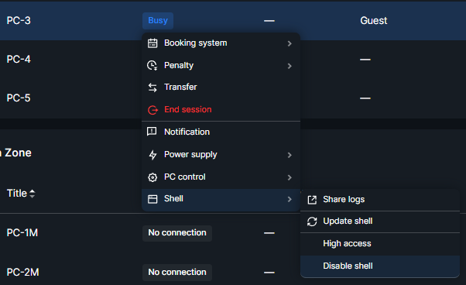Click the Booking system calendar icon
The image size is (466, 285).
152,43
